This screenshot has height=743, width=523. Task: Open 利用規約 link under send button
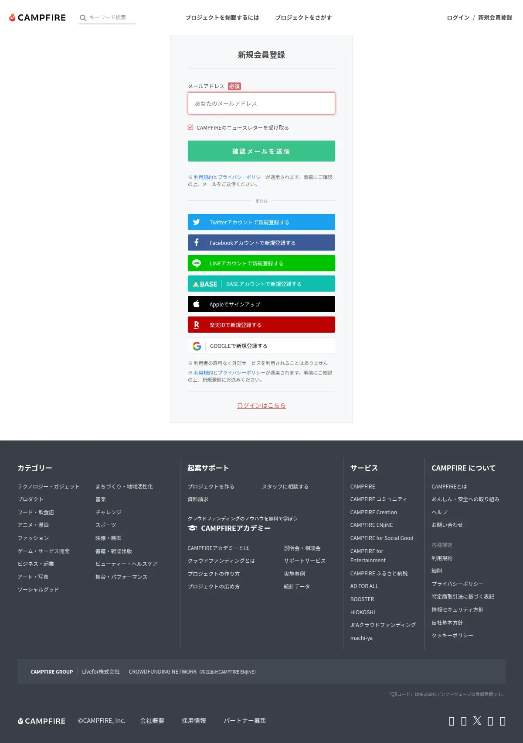point(203,177)
